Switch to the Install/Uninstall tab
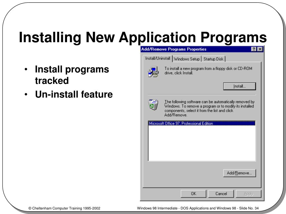This screenshot has height=214, width=286. (158, 59)
